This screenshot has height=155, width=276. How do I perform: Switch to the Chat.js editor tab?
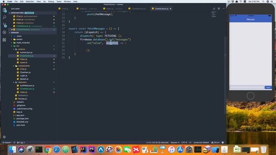[65, 9]
